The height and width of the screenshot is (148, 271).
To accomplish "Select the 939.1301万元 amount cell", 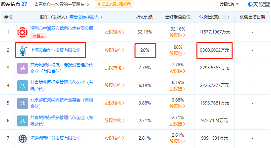I will pos(214,138).
